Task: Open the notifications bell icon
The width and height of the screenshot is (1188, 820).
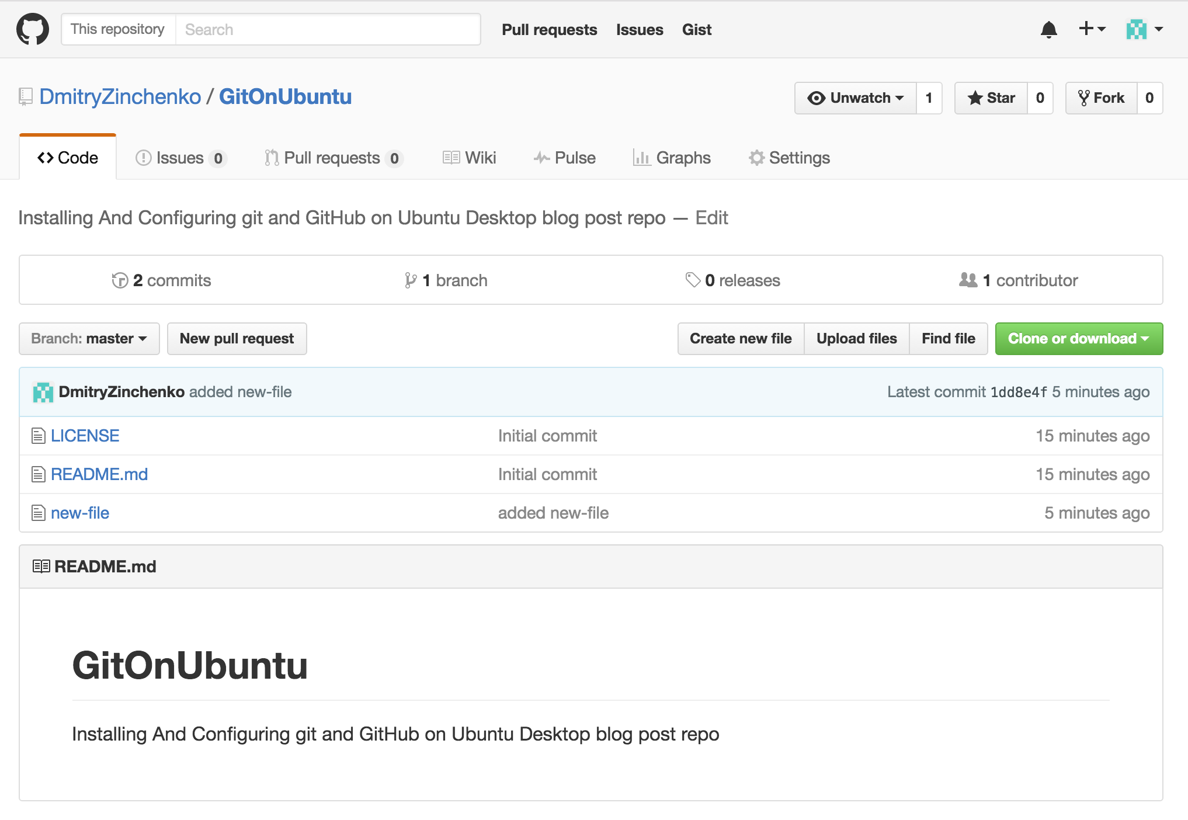Action: pos(1048,29)
